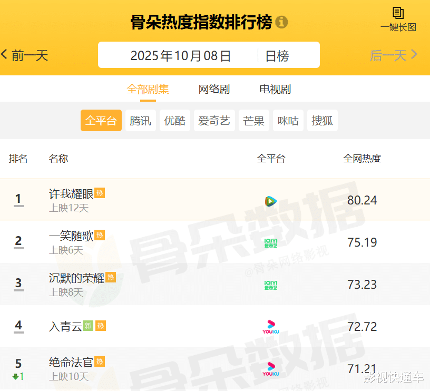Viewport: 430px width, 391px height.
Task: Click the hot badge next to 沉默的荣耀
Action: coord(111,277)
